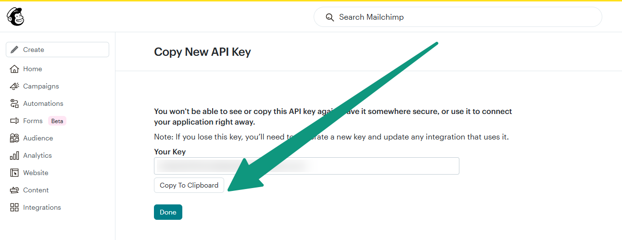
Task: Click the Automations flow icon
Action: tap(14, 103)
